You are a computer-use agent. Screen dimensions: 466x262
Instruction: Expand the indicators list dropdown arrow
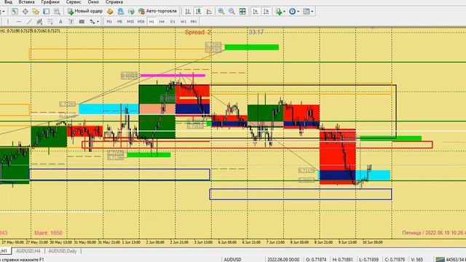[284, 12]
